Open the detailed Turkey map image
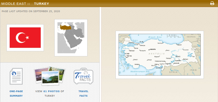The width and height of the screenshot is (218, 102). (x=160, y=55)
